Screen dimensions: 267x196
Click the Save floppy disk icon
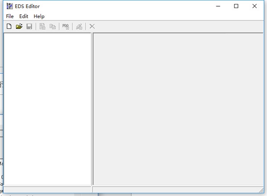[x=29, y=27]
